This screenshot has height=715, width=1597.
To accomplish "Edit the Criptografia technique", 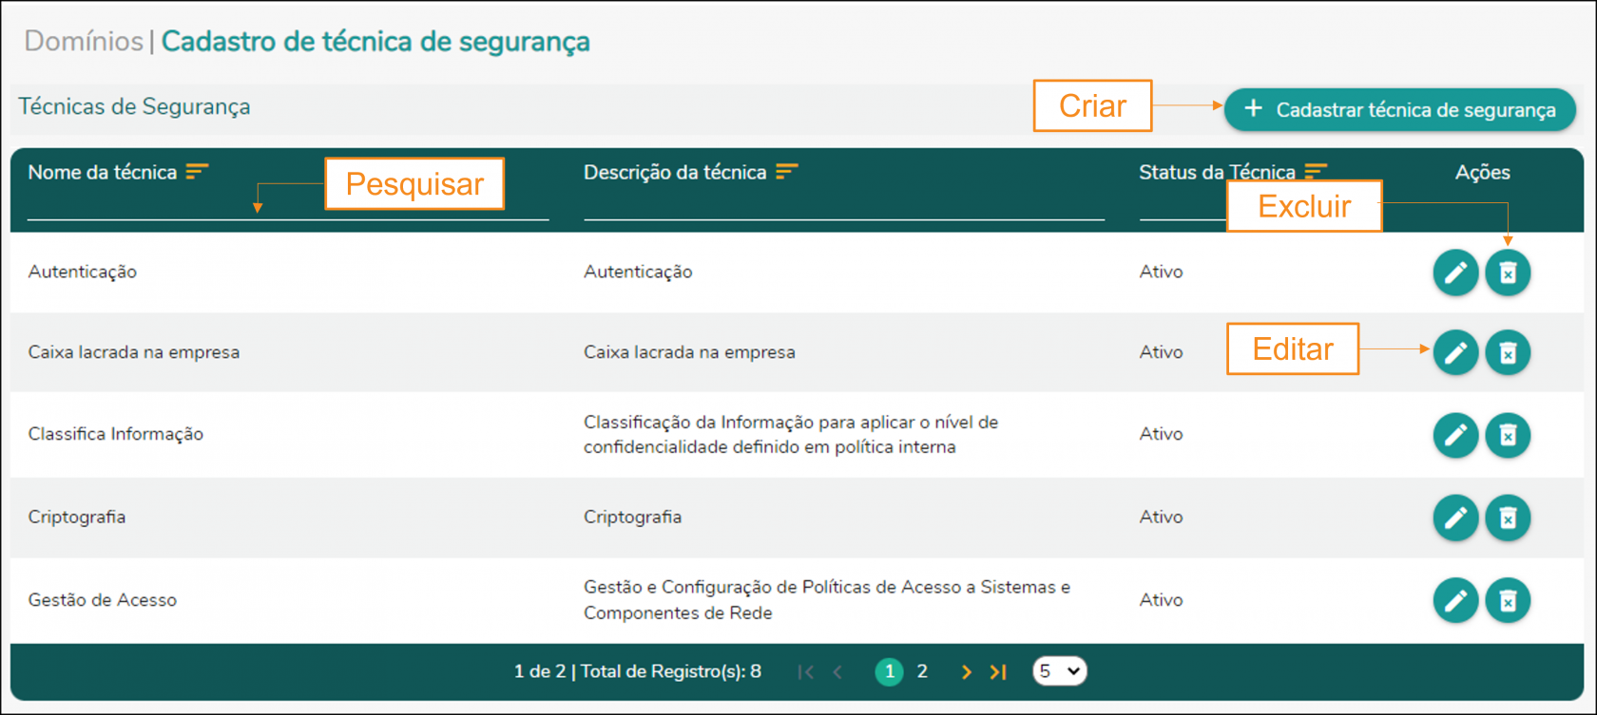I will 1455,517.
